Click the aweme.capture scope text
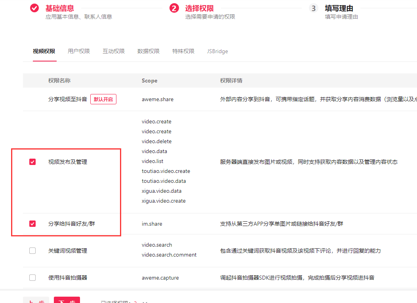The width and height of the screenshot is (417, 303). tap(160, 278)
